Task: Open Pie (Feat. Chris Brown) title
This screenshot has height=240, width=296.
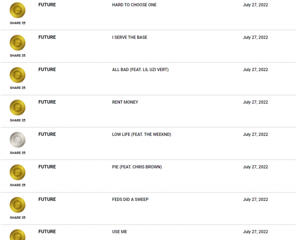Action: click(137, 167)
